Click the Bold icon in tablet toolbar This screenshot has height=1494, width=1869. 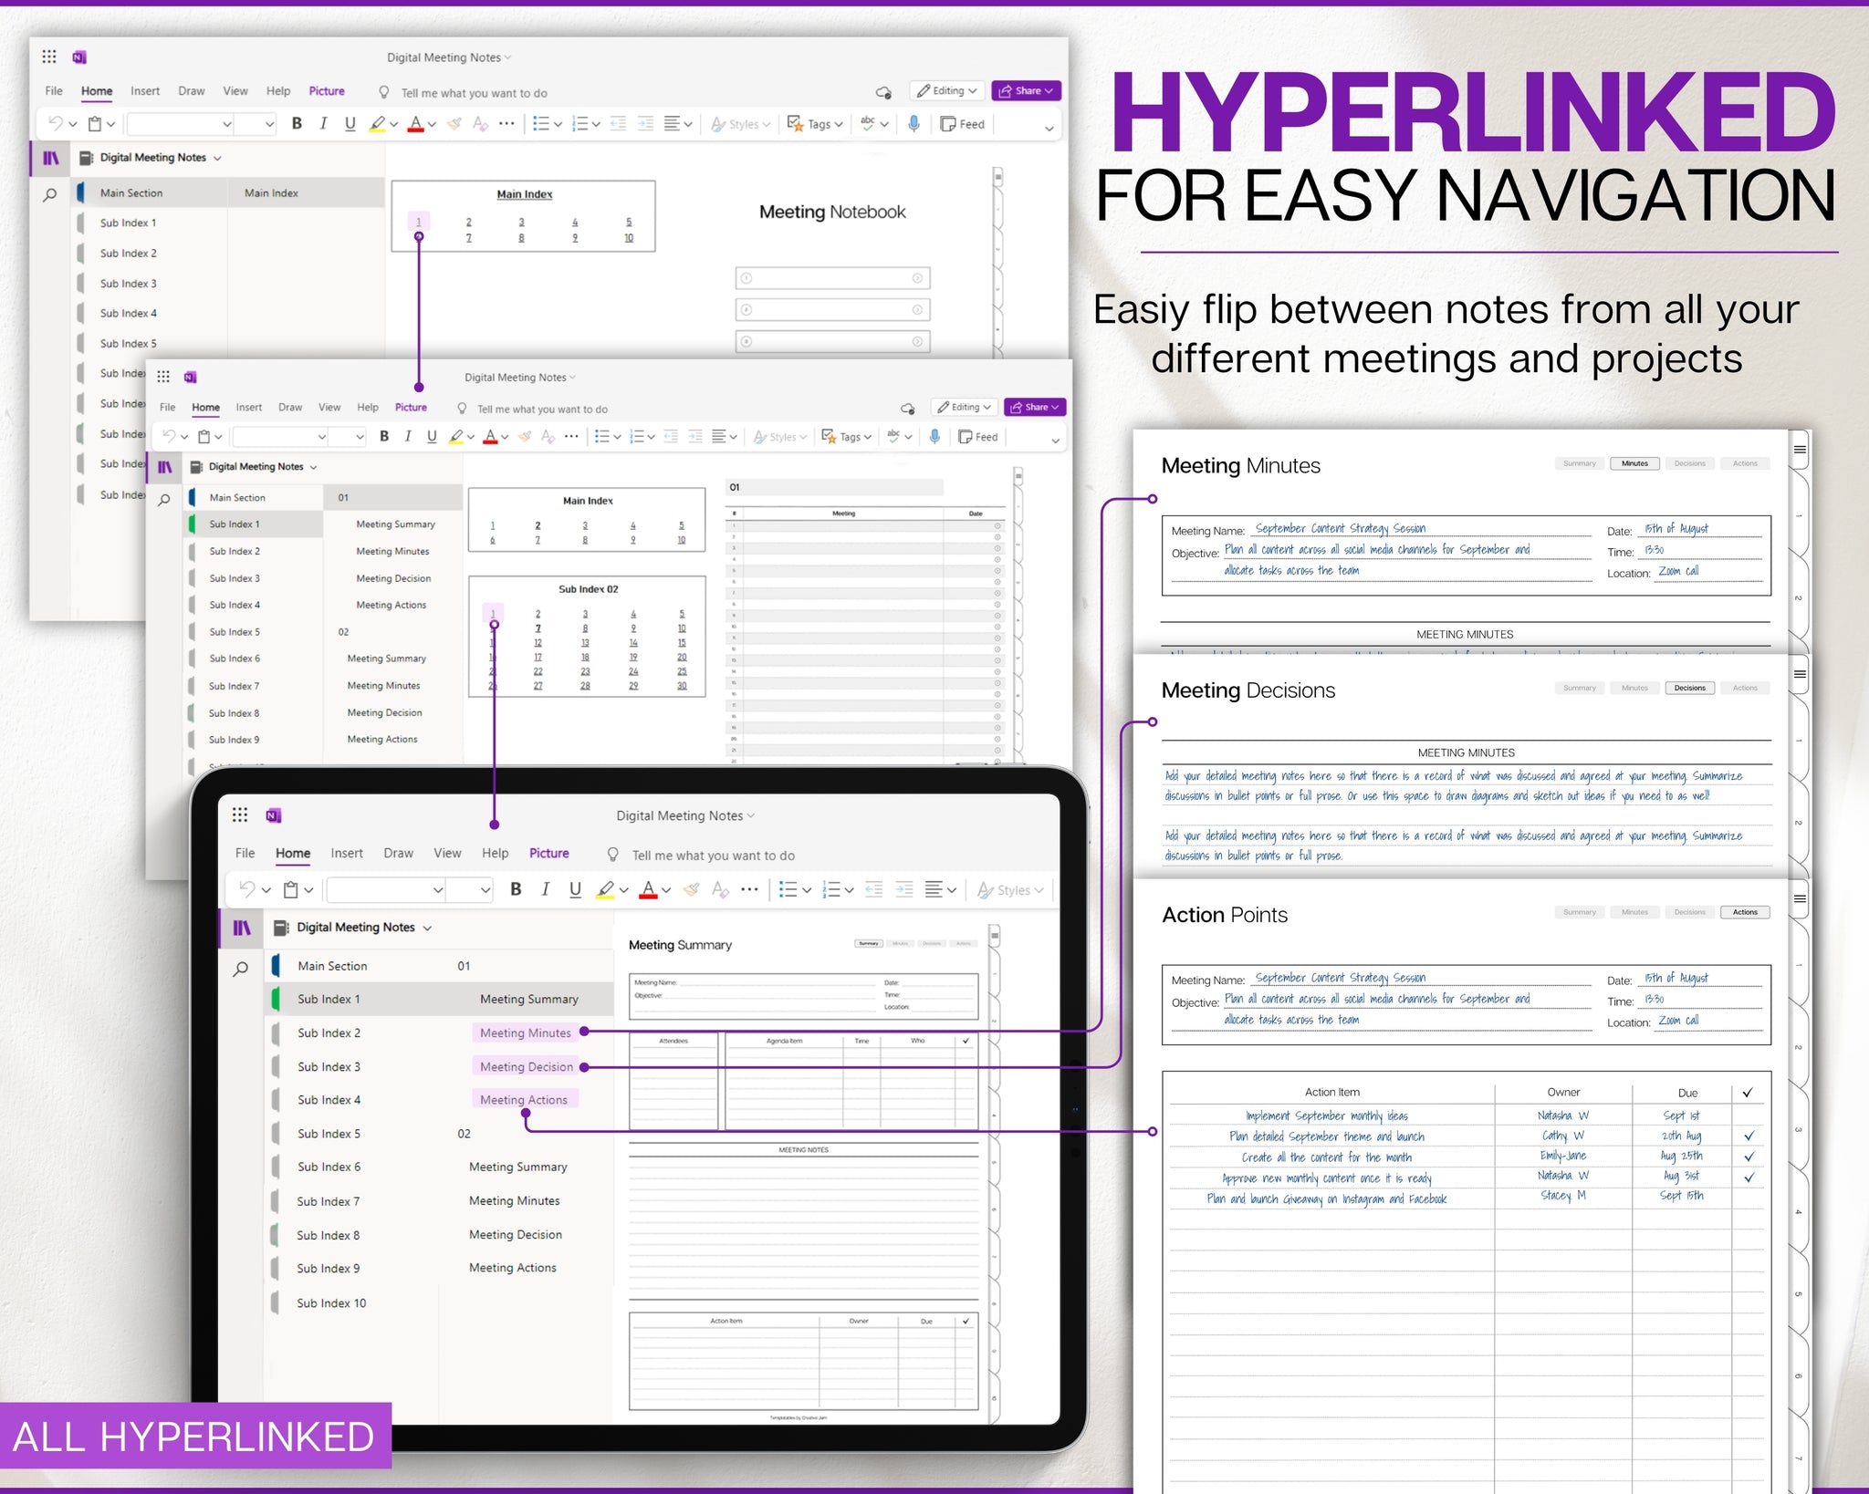click(516, 889)
